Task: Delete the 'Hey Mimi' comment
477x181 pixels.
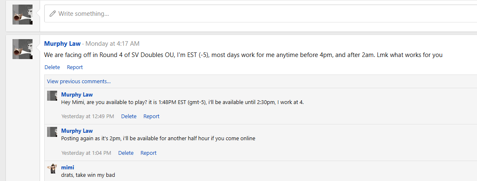Action: [129, 117]
